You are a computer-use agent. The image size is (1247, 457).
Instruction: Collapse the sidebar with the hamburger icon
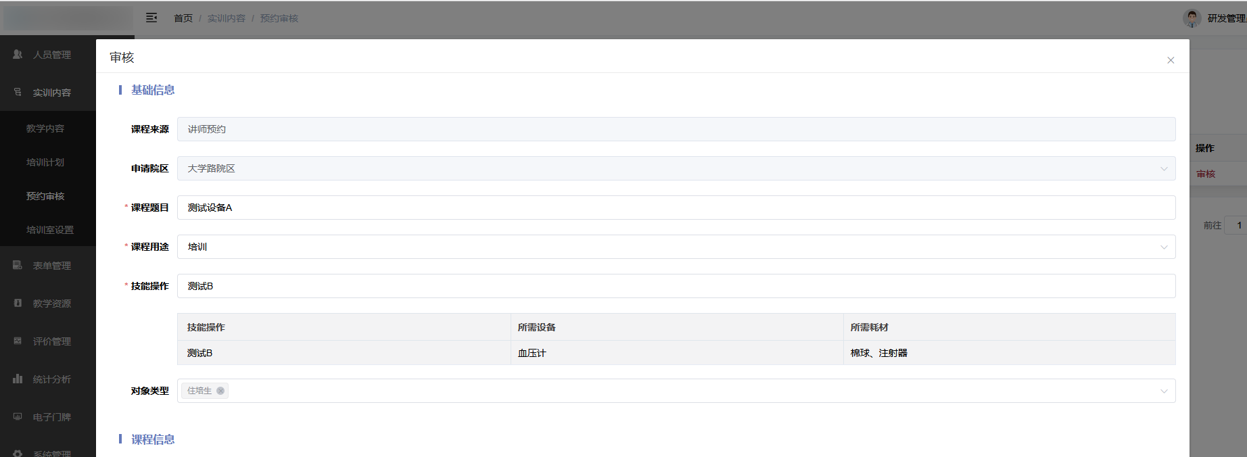pos(151,18)
